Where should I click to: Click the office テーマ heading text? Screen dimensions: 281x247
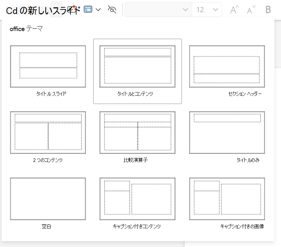(x=26, y=29)
